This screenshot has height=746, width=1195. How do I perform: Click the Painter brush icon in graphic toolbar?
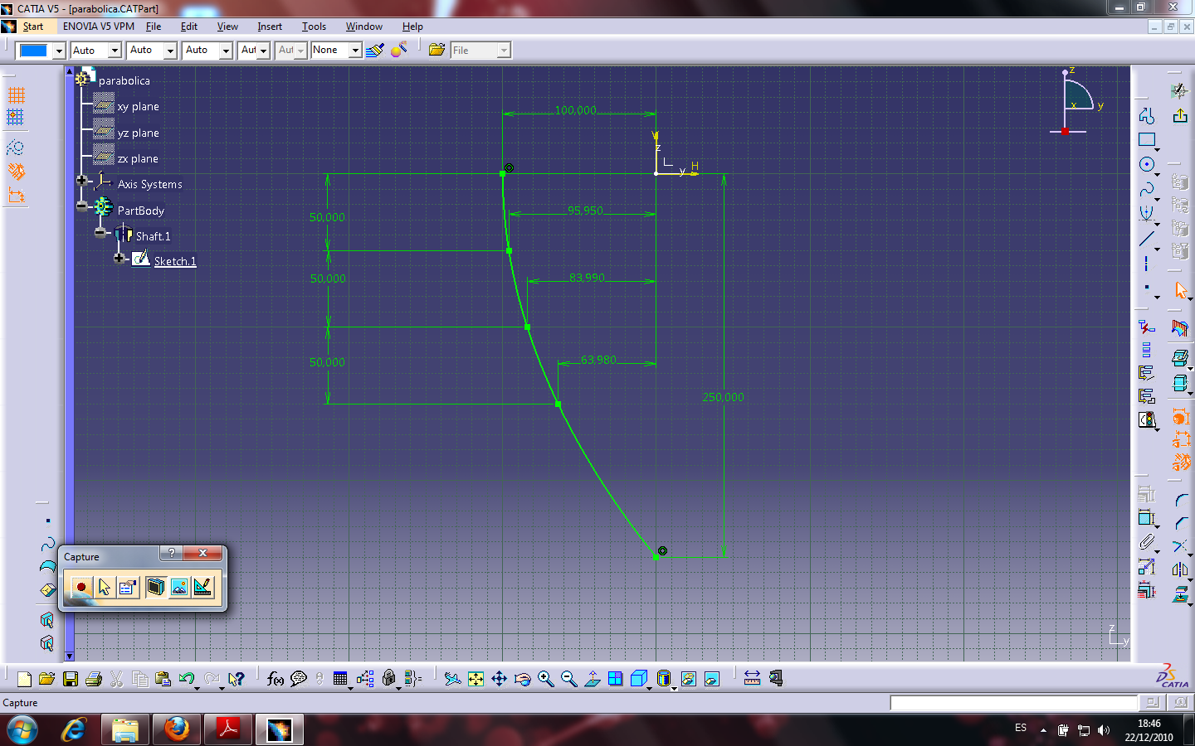pos(374,50)
